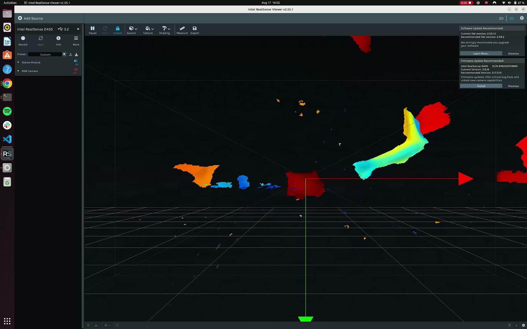Turn off the Stereo Module toggle

(76, 61)
